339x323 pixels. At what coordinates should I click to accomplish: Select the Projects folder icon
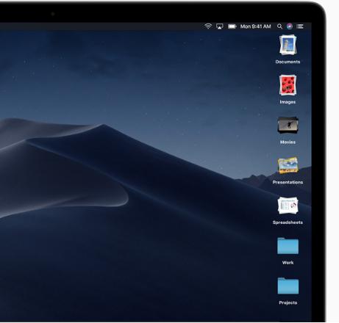(288, 286)
